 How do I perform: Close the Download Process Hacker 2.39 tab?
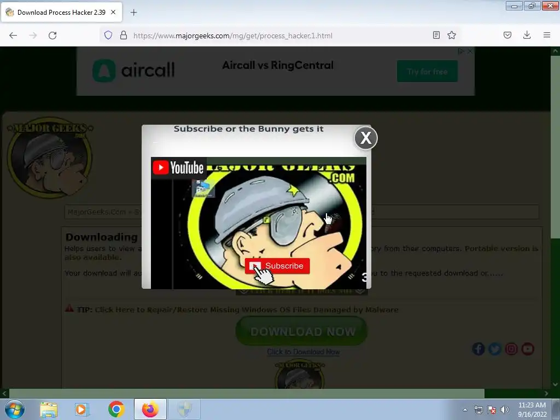(x=113, y=12)
